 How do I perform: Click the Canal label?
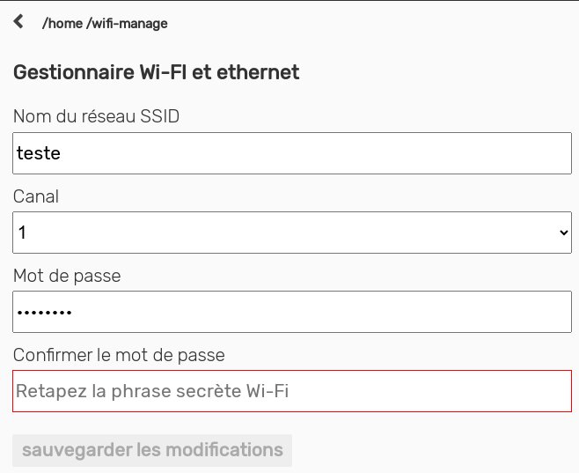point(36,196)
